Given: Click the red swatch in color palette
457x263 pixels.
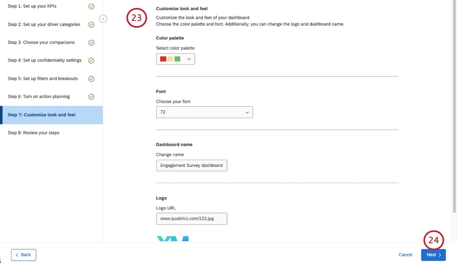Looking at the screenshot, I should (163, 59).
